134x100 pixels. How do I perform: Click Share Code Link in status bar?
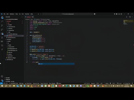point(44,83)
